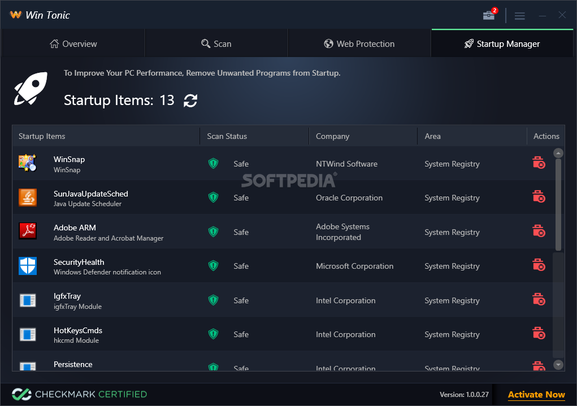Remove IgfxTray from startup
The width and height of the screenshot is (577, 406).
click(x=539, y=299)
